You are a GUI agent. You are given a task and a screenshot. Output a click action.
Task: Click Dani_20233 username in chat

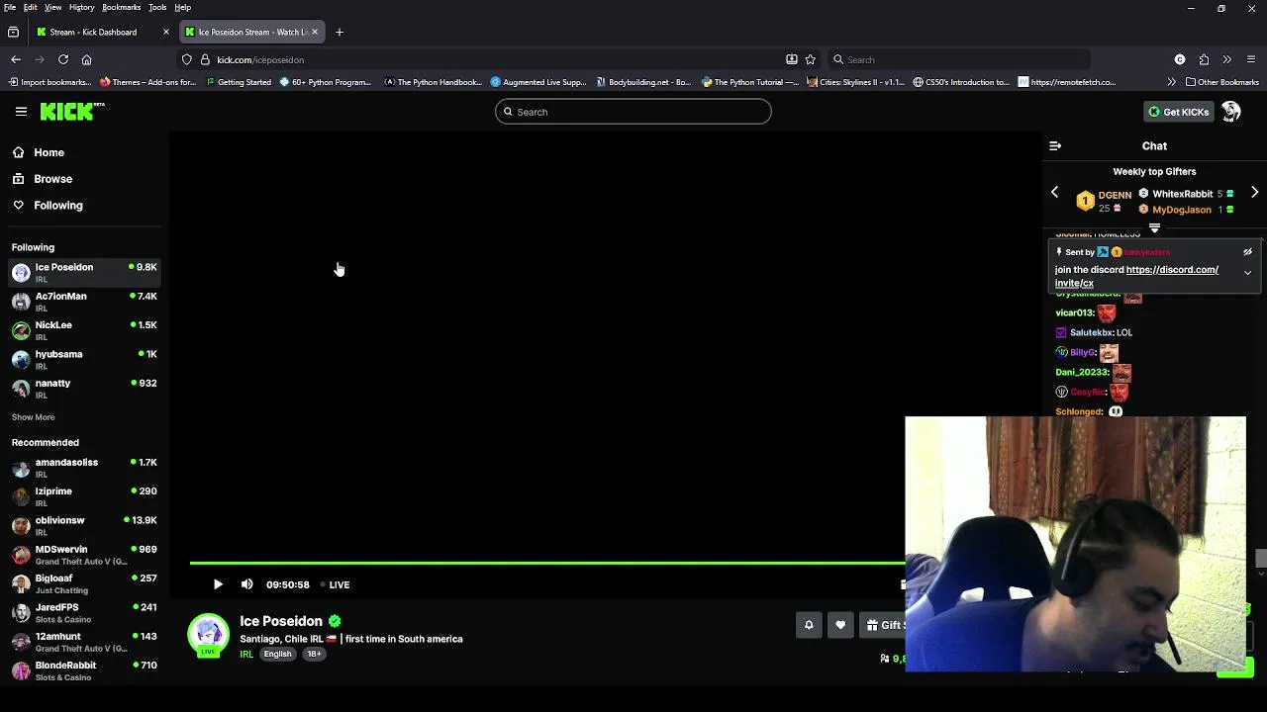[1082, 372]
